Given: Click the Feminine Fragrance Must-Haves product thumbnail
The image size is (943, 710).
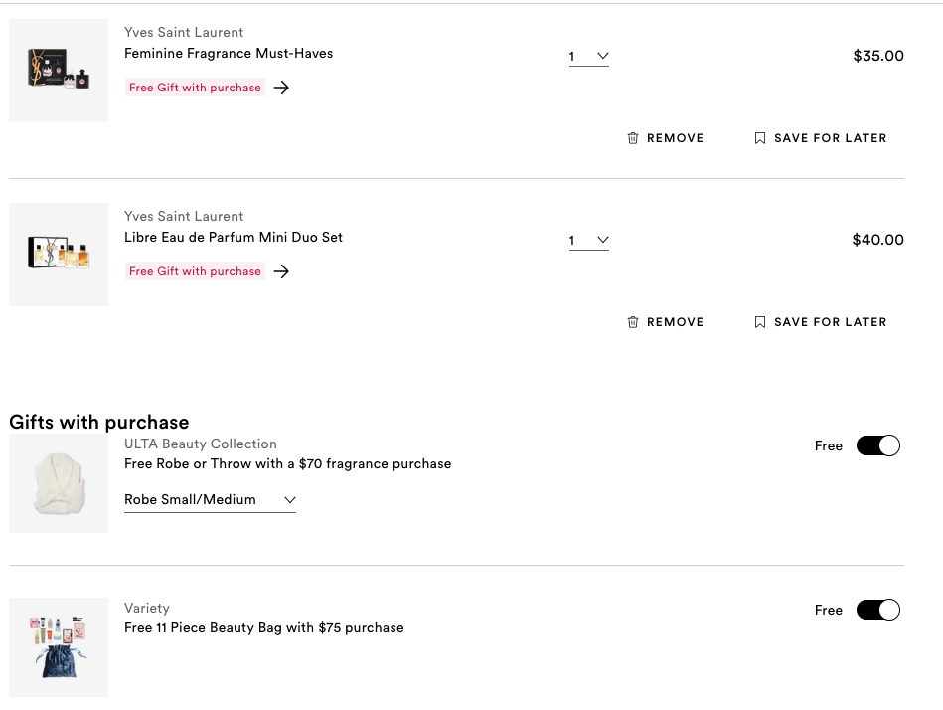Looking at the screenshot, I should [x=59, y=71].
